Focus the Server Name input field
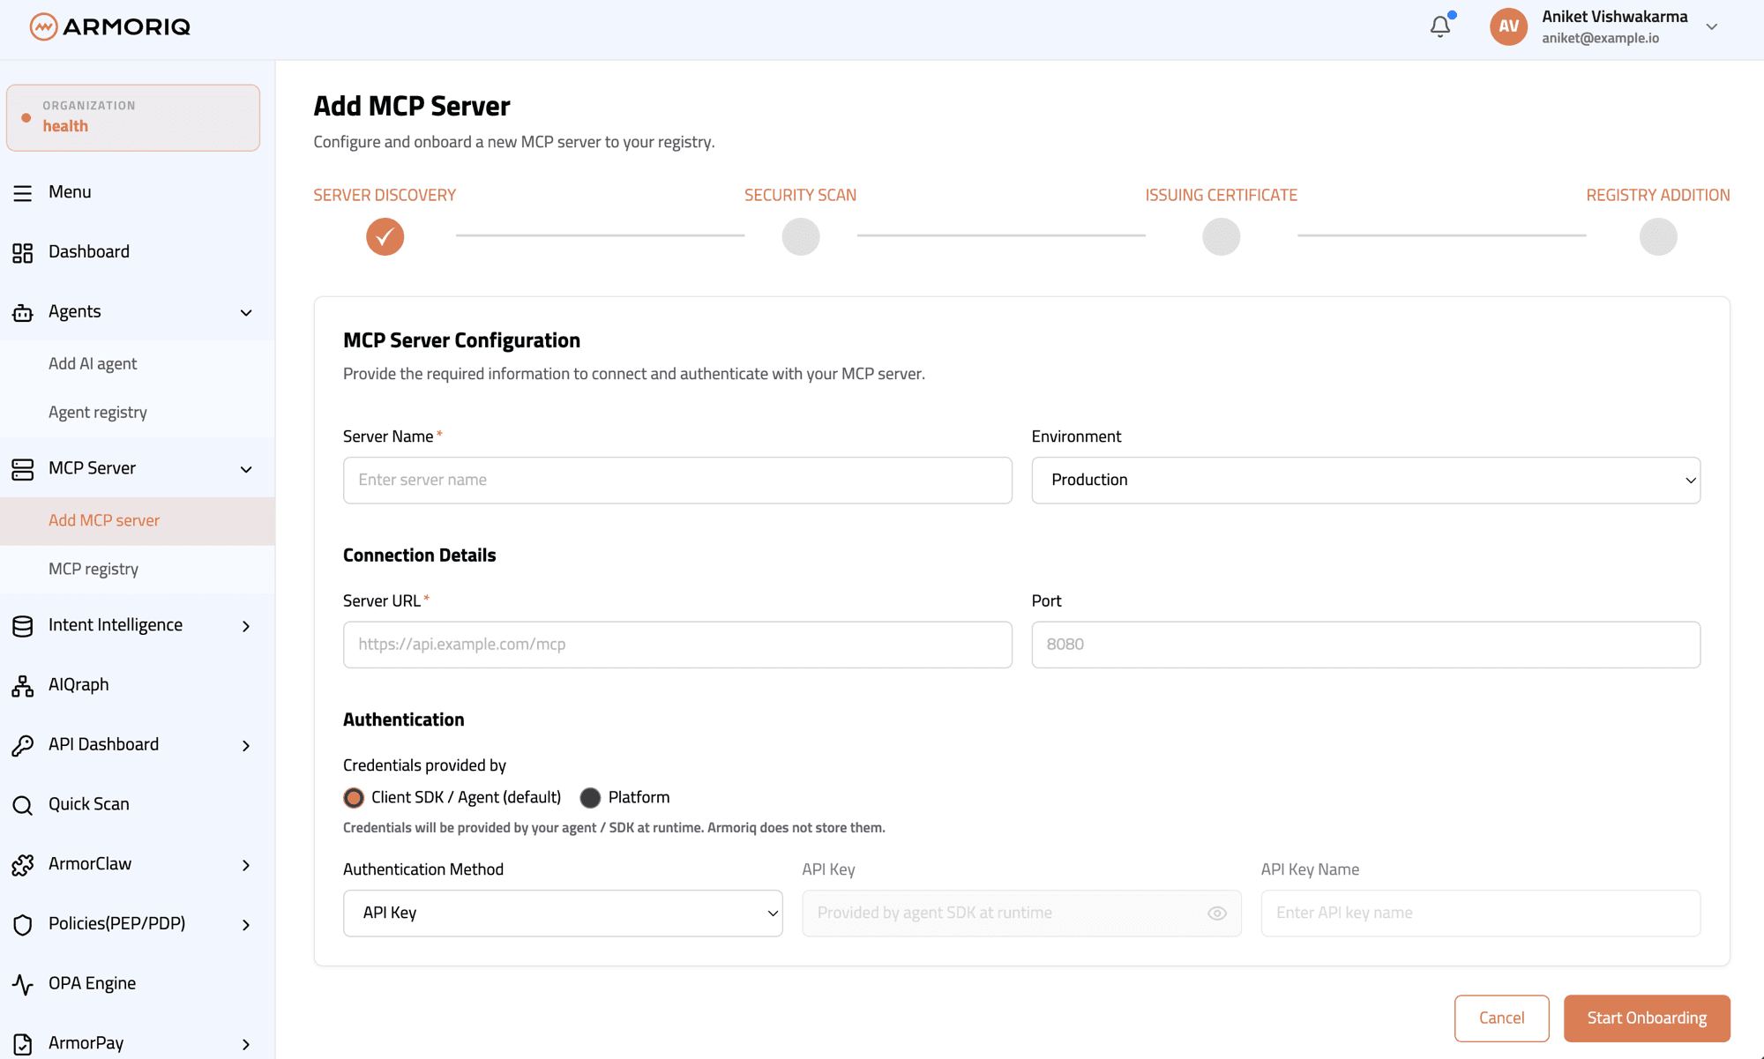The width and height of the screenshot is (1764, 1059). pos(677,480)
